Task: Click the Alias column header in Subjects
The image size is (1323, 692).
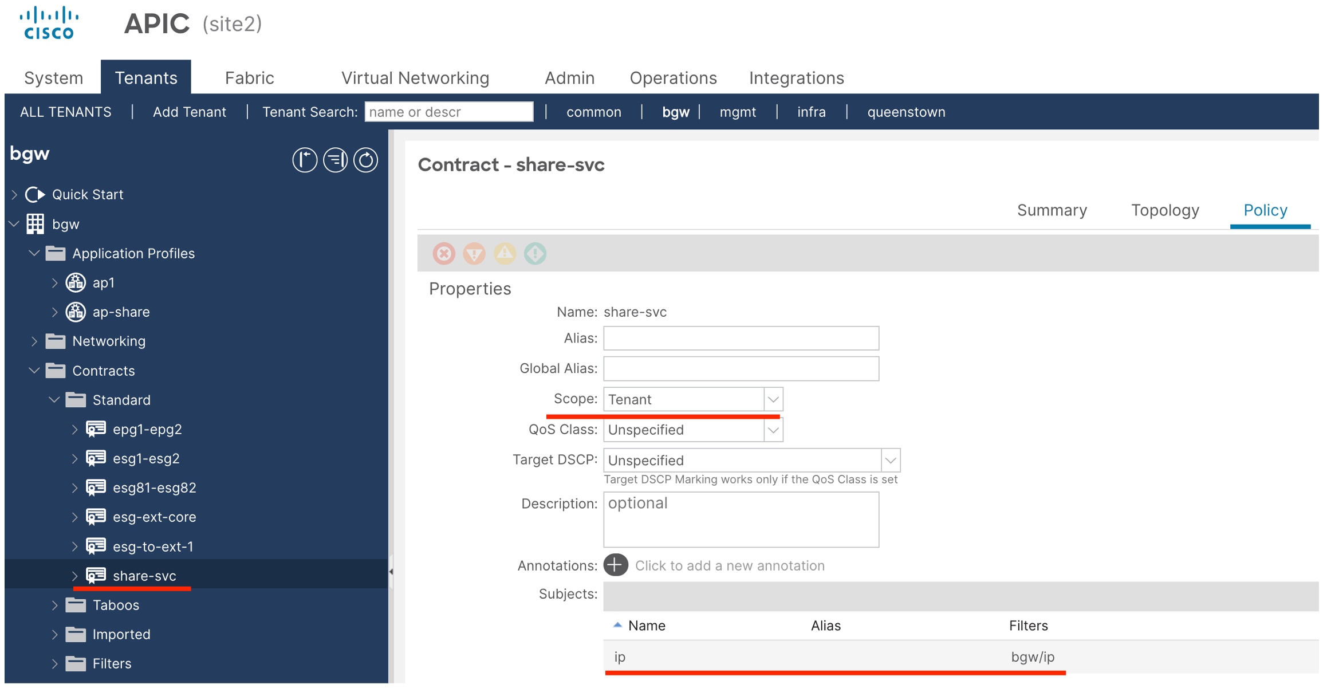Action: 825,625
